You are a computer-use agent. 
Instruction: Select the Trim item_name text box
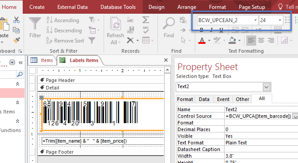tap(103, 141)
